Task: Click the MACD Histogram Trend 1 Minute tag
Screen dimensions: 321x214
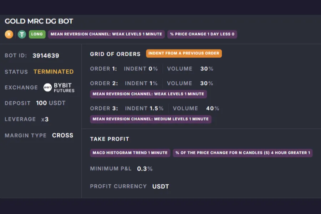Action: tap(130, 153)
